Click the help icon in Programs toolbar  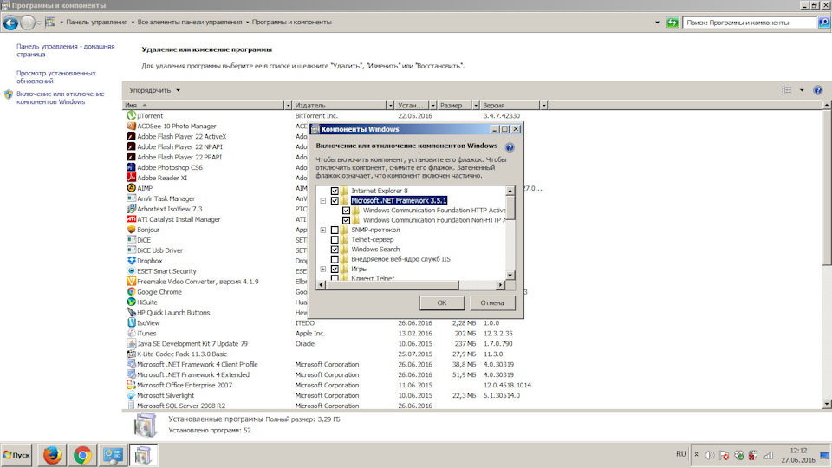pyautogui.click(x=817, y=90)
